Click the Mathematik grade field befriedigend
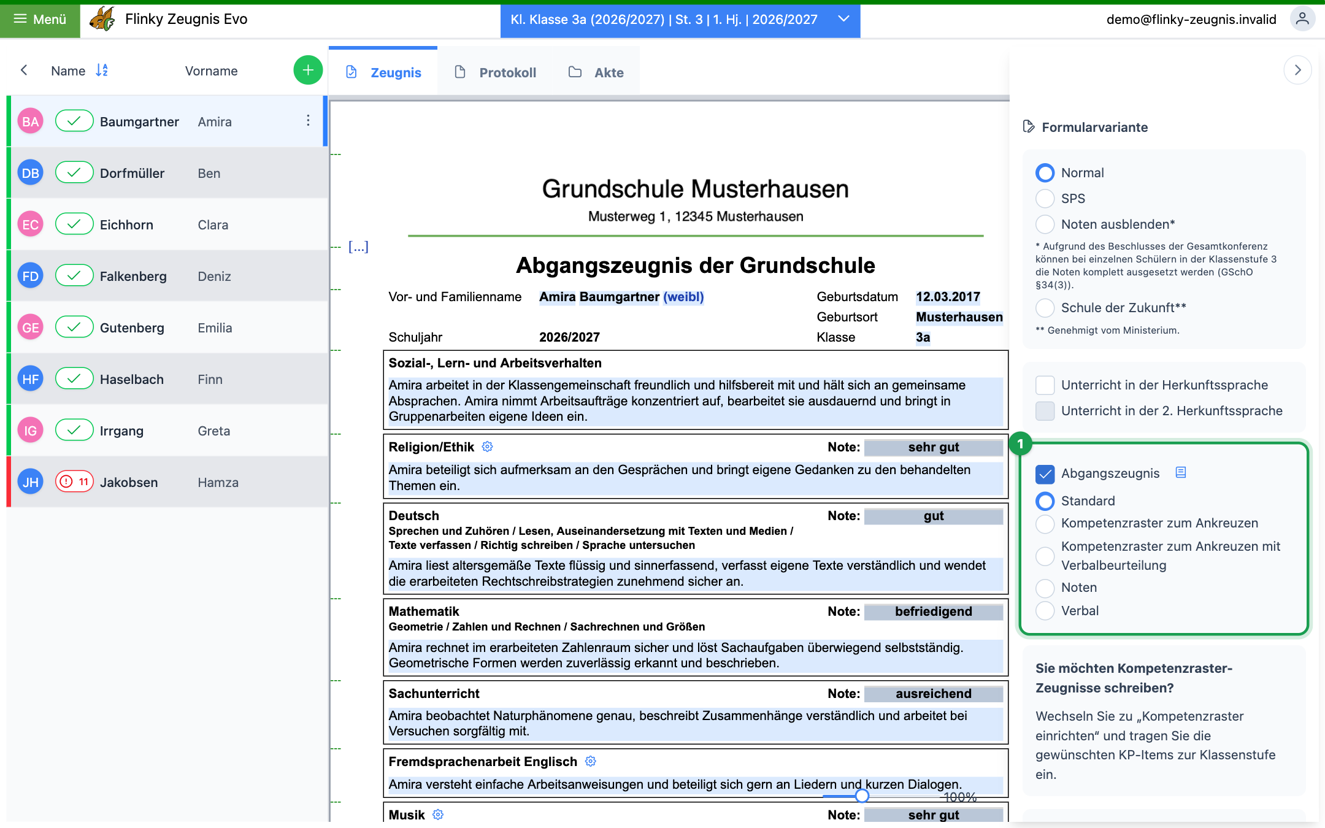 (x=934, y=612)
